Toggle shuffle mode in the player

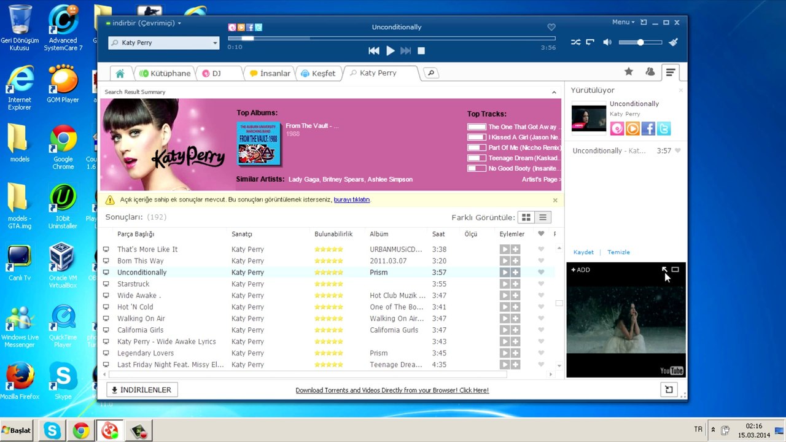(x=575, y=42)
